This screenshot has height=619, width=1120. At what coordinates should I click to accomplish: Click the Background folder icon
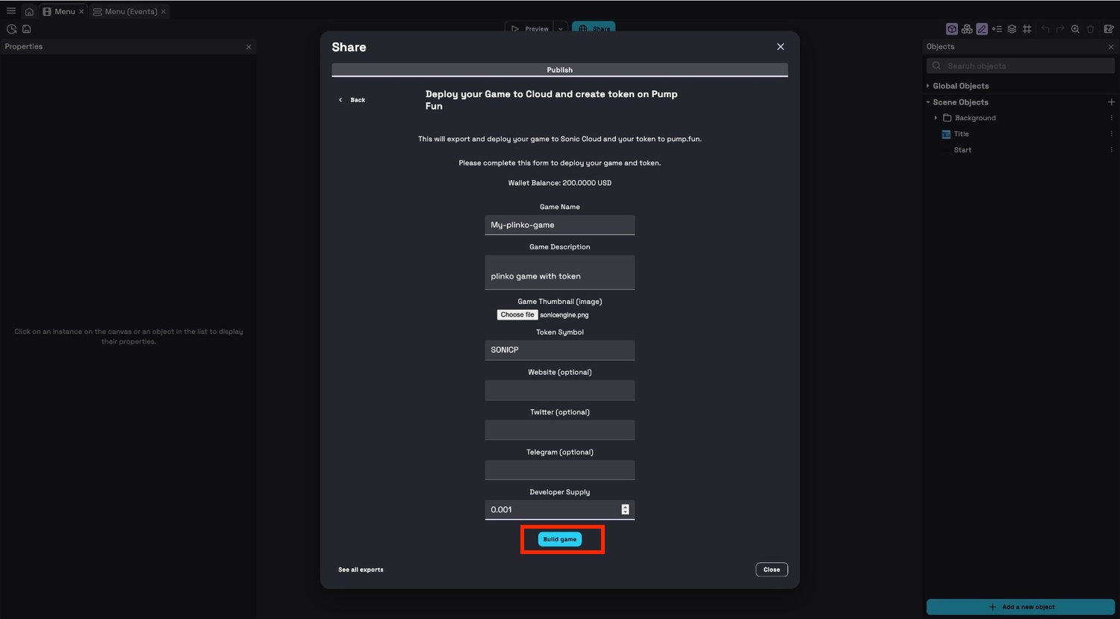pos(947,118)
